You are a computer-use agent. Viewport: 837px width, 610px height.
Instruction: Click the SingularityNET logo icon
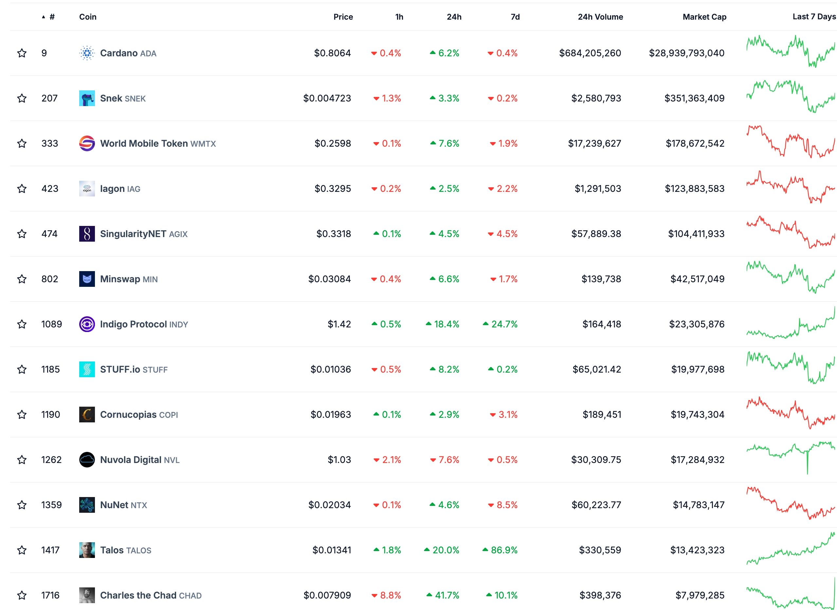[x=87, y=234]
